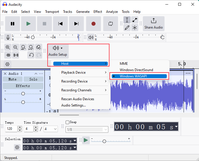Click the microphone record meter icon

(x=8, y=37)
